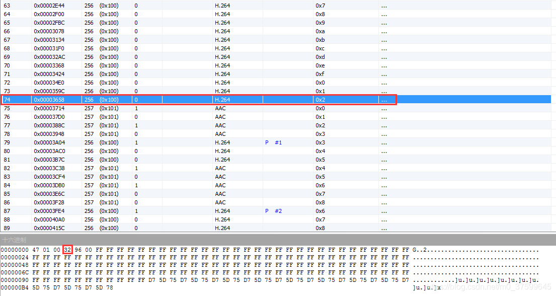The height and width of the screenshot is (296, 556).
Task: Click offset cell 0x00003368
Action: tap(49, 65)
